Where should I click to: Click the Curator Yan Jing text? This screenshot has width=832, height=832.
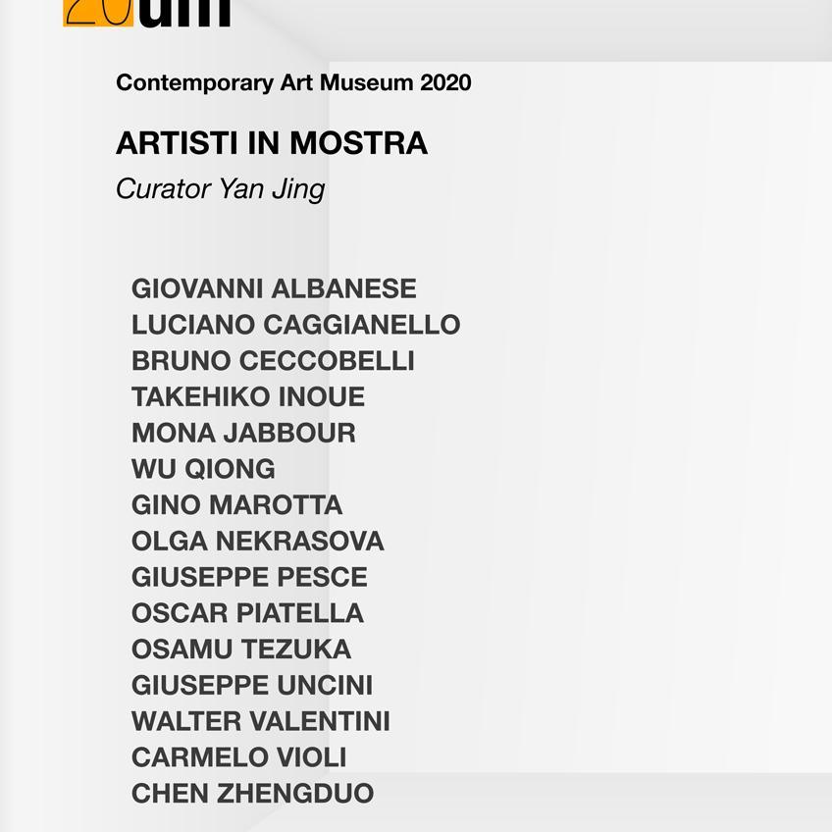pyautogui.click(x=220, y=189)
